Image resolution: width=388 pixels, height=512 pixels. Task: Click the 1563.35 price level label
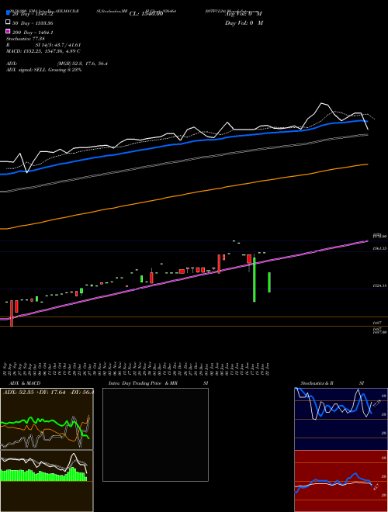[379, 248]
